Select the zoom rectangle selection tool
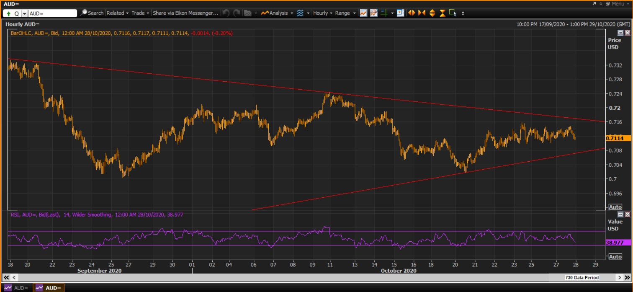 453,13
